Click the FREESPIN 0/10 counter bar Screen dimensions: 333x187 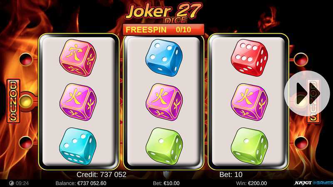pos(164,30)
